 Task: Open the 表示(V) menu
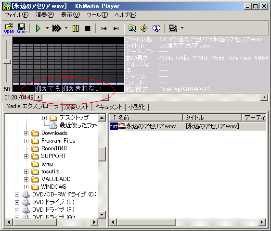[70, 15]
